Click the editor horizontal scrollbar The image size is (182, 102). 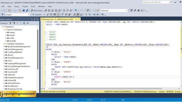click(x=107, y=89)
